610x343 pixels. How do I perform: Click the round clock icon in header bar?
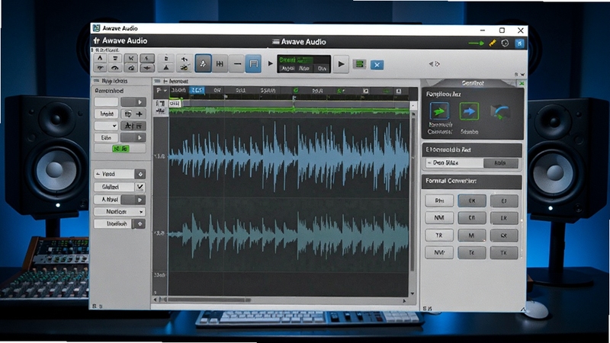coord(505,43)
